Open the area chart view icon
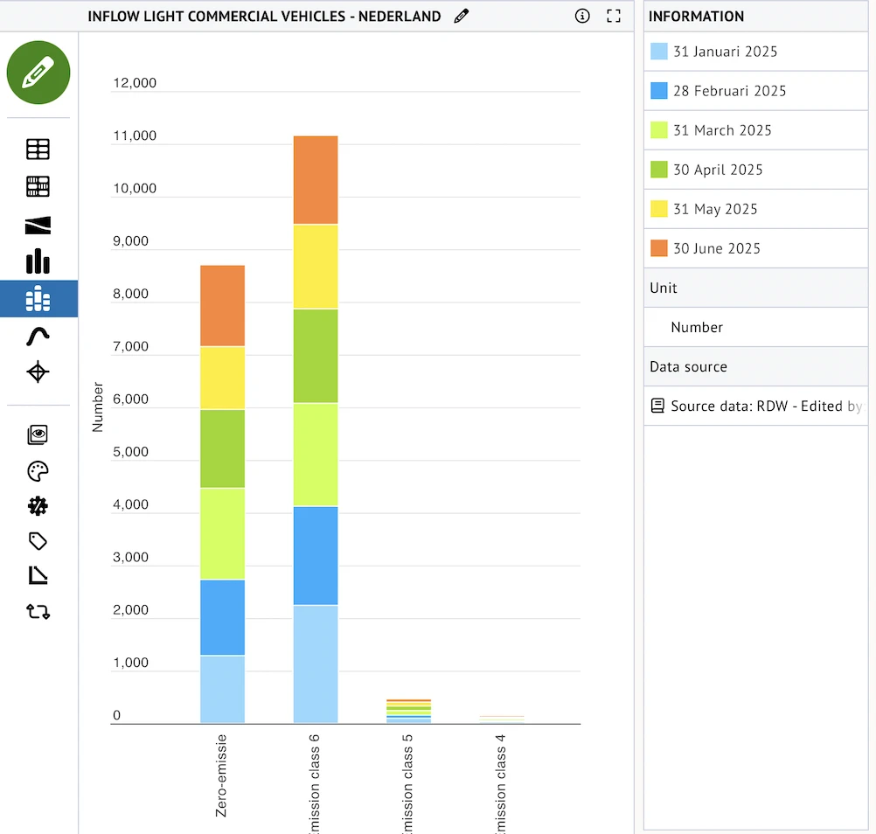This screenshot has width=876, height=834. pyautogui.click(x=38, y=226)
